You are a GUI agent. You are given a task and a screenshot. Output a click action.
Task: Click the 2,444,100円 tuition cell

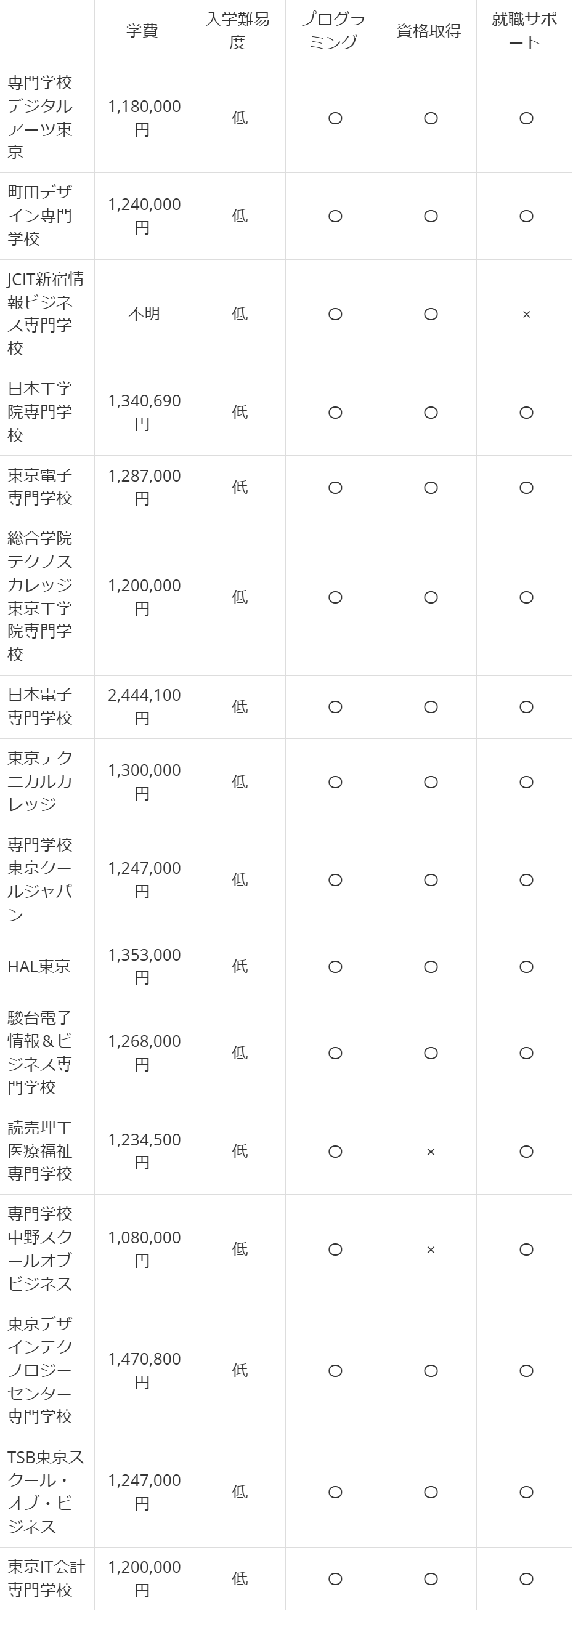pos(144,706)
